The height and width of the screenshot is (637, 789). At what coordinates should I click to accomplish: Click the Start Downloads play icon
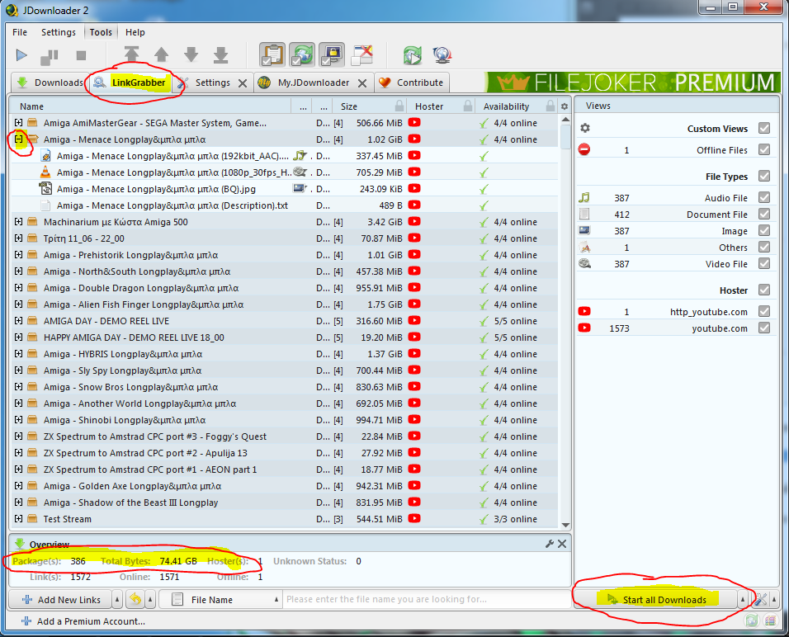point(22,55)
